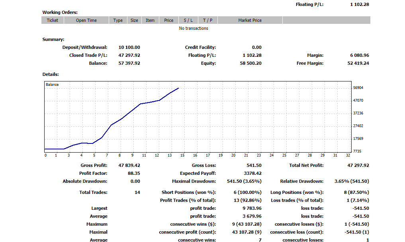Screen dimensions: 405x242
Task: Click the 'Working Orders:' heading
Action: (60, 12)
